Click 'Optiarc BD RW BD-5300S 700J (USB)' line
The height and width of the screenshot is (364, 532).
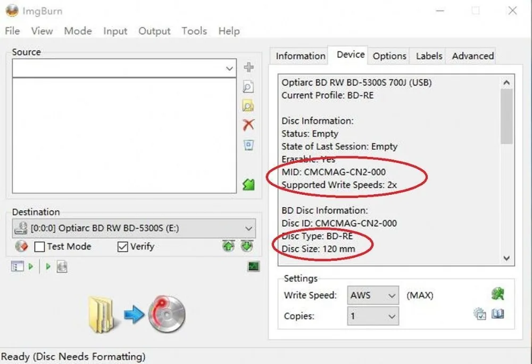tap(356, 82)
